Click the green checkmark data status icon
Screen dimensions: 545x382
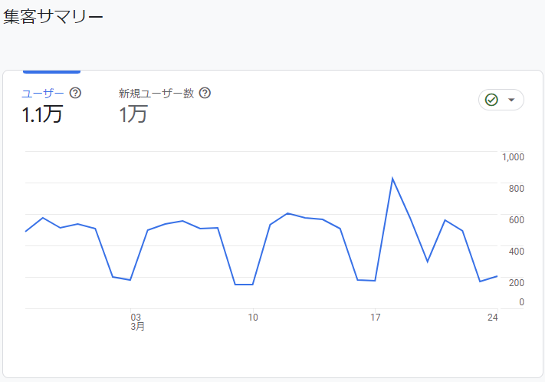491,100
